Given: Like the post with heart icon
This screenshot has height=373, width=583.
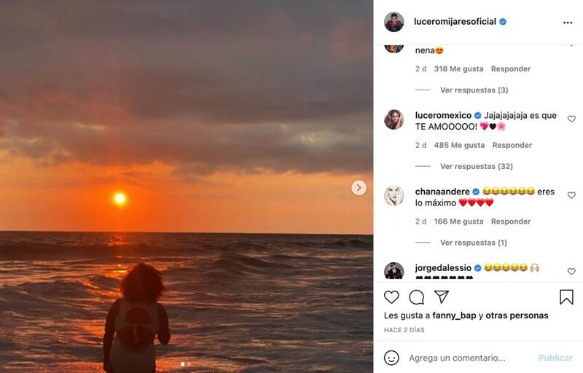Looking at the screenshot, I should [x=391, y=297].
